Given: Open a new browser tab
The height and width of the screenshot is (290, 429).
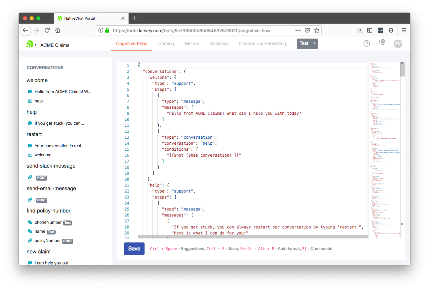Looking at the screenshot, I should (134, 18).
